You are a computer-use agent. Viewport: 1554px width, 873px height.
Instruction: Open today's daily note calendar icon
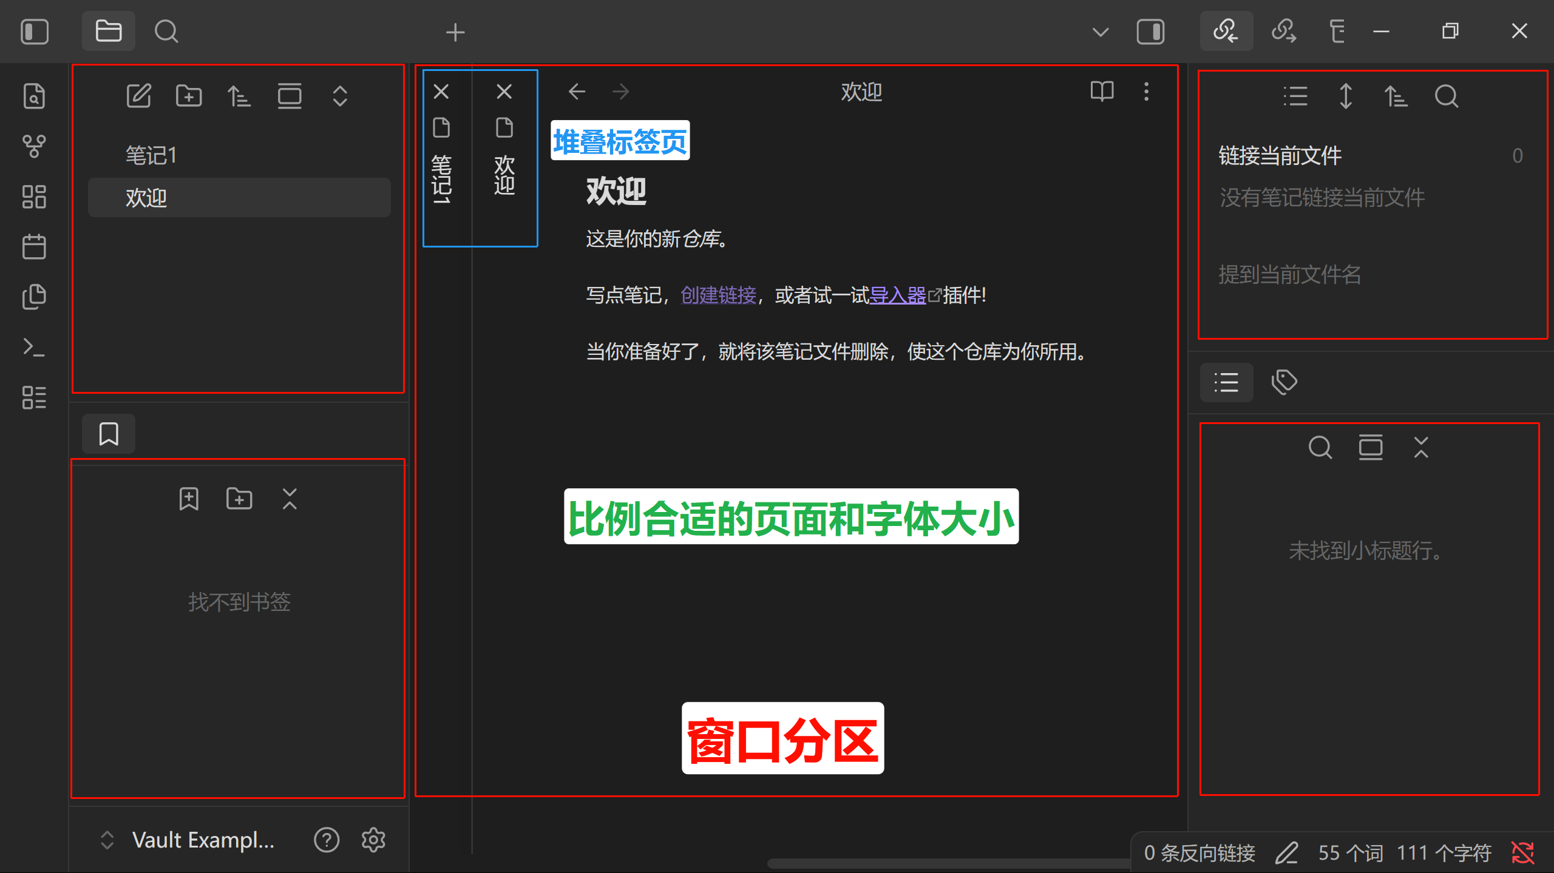tap(34, 247)
